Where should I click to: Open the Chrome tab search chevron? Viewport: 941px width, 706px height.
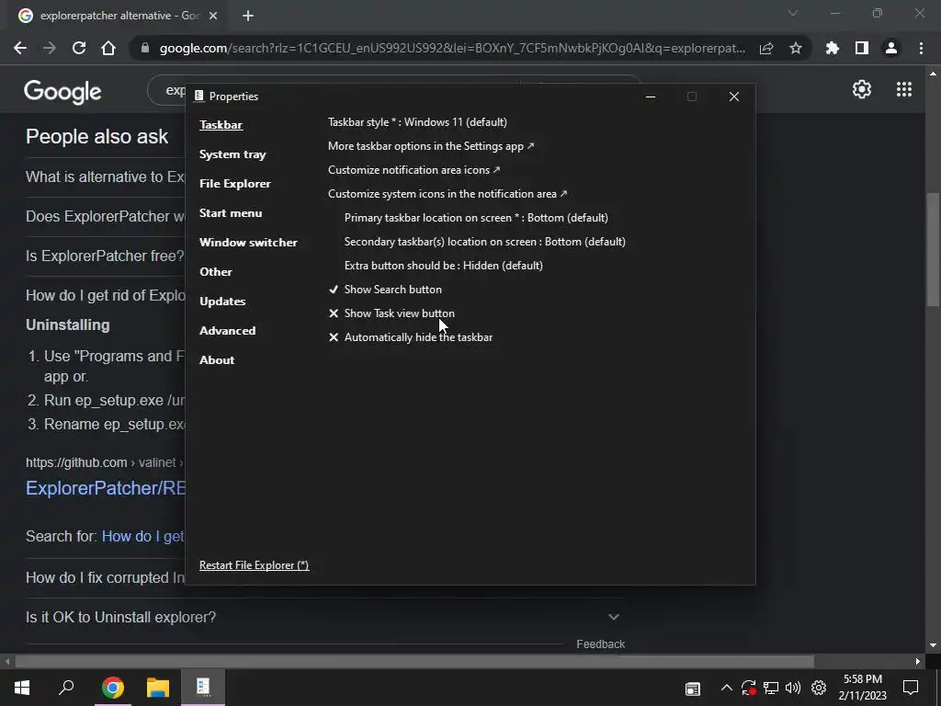point(793,13)
